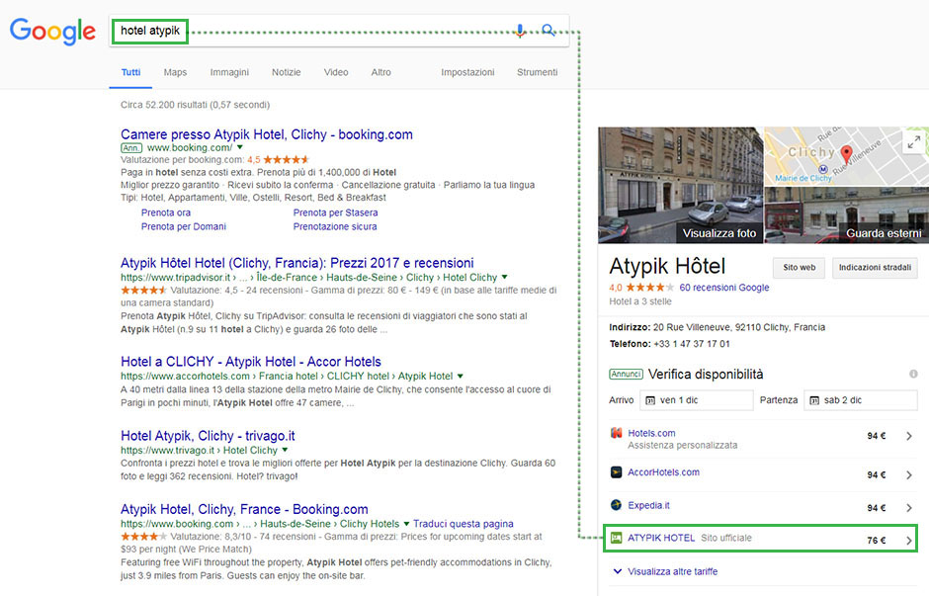Open Hotels.com offer arrow
929x596 pixels.
click(909, 436)
